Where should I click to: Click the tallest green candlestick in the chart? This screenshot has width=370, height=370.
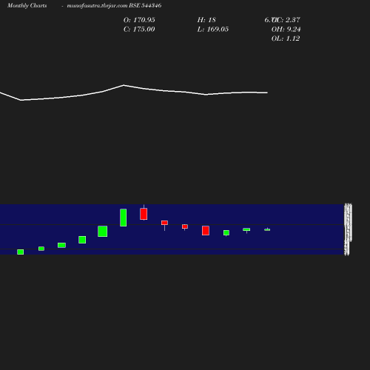[124, 218]
